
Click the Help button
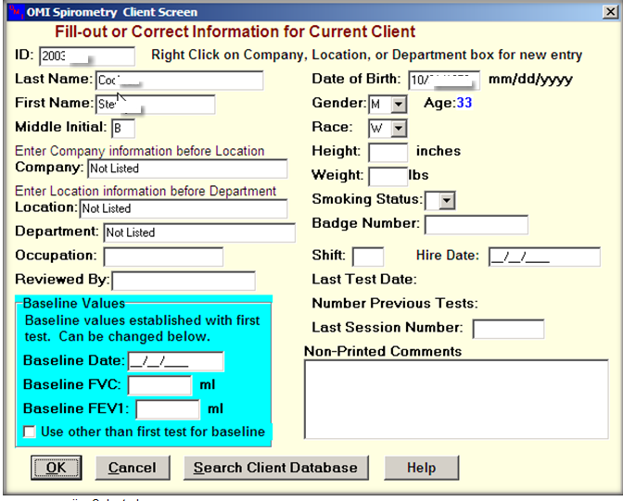tap(421, 468)
